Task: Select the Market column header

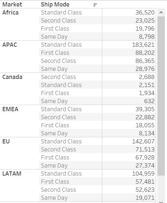Action: click(12, 5)
